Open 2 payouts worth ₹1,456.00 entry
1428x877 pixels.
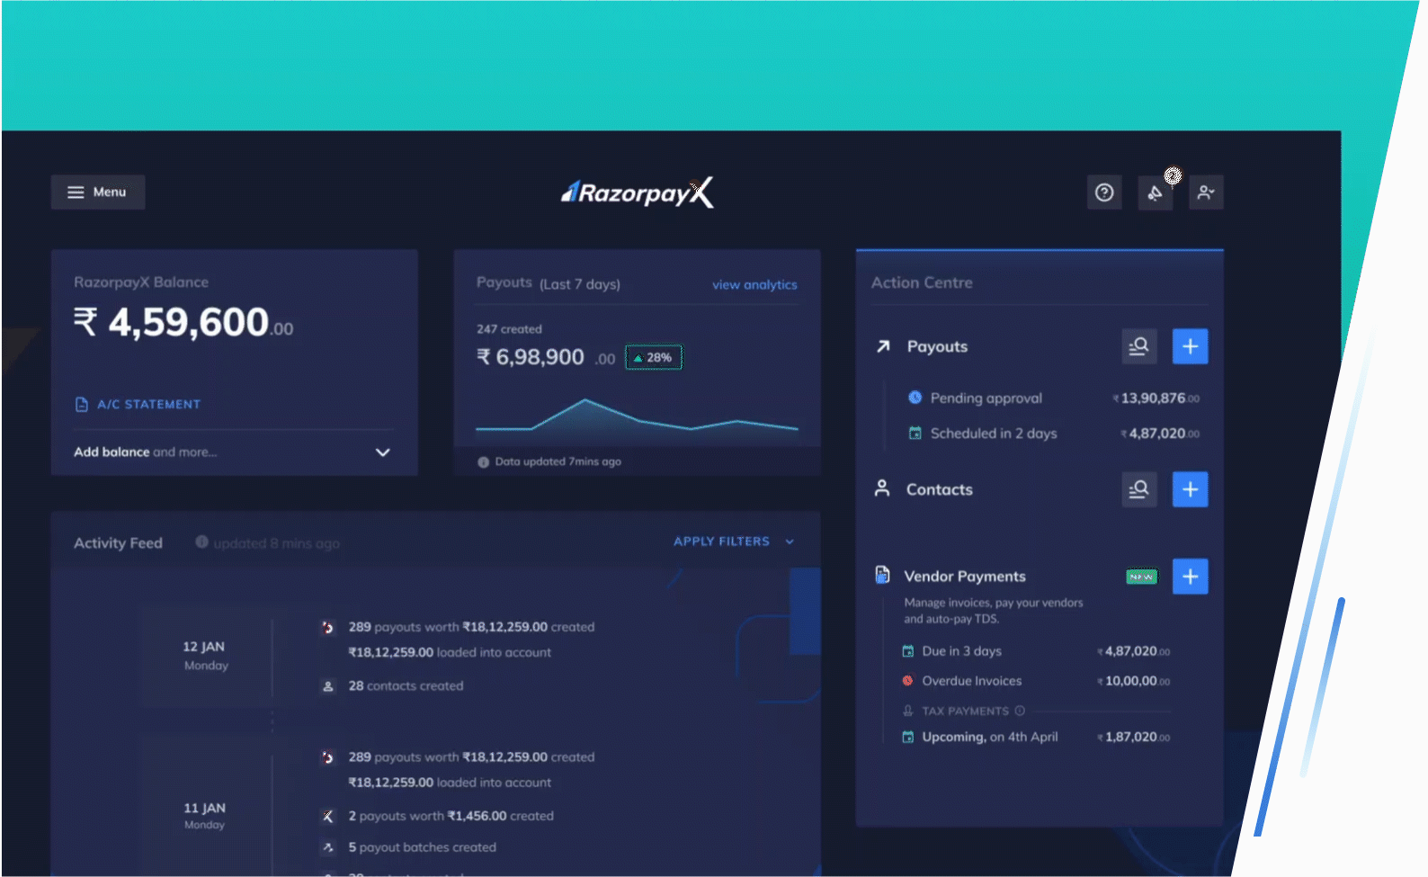click(x=451, y=816)
